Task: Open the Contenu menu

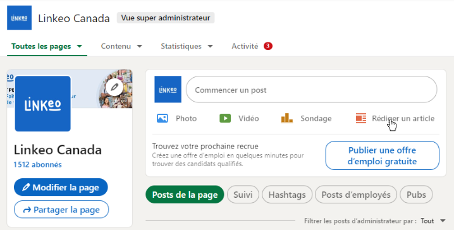Action: point(121,46)
